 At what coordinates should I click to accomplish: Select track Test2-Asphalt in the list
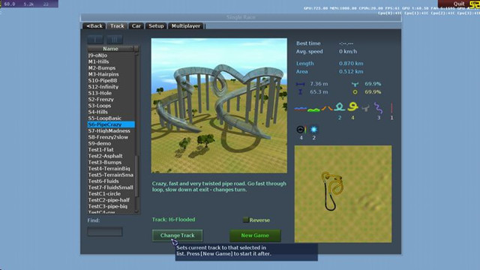(111, 156)
